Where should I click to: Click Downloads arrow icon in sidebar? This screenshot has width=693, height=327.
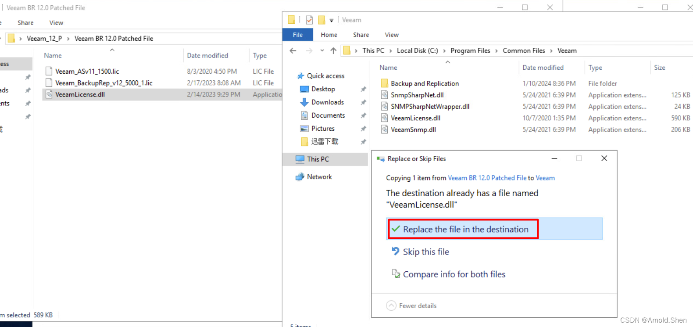(x=304, y=102)
